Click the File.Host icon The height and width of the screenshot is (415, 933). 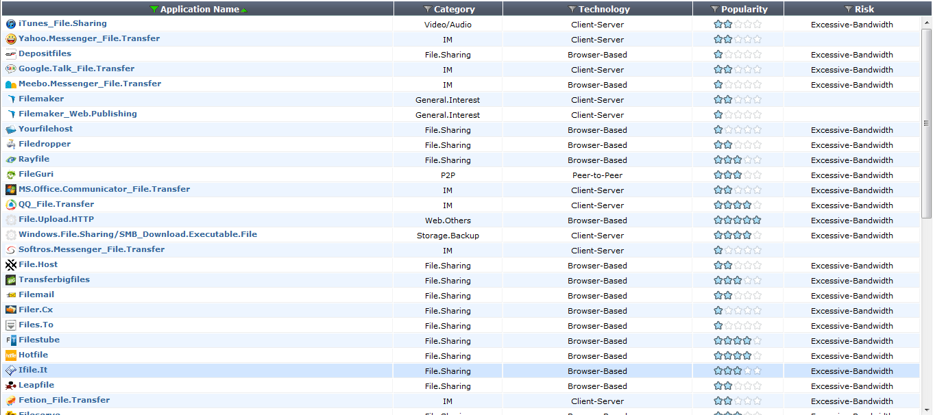pyautogui.click(x=10, y=265)
